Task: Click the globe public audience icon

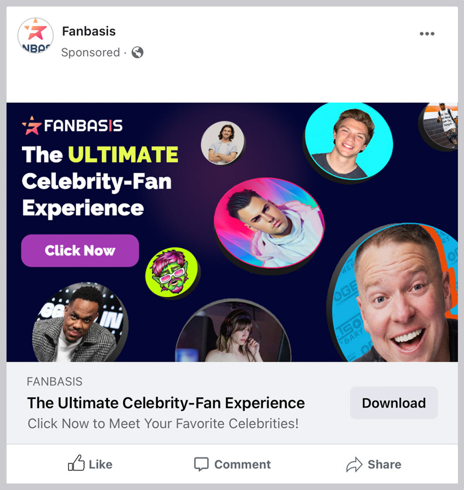Action: coord(137,52)
